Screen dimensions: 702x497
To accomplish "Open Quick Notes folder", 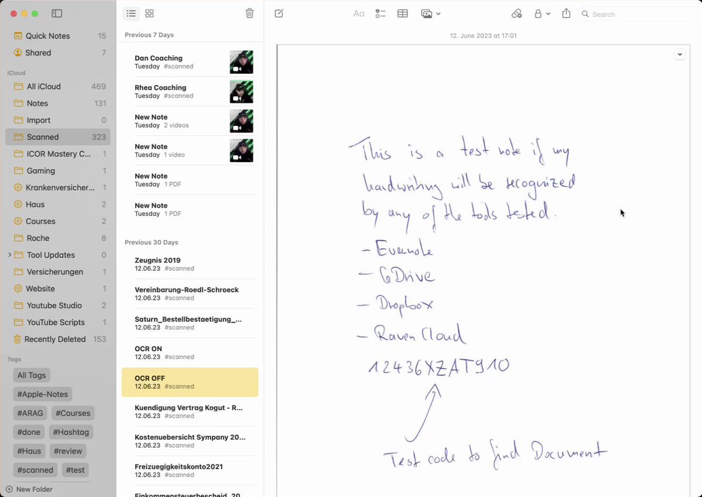I will [x=58, y=36].
